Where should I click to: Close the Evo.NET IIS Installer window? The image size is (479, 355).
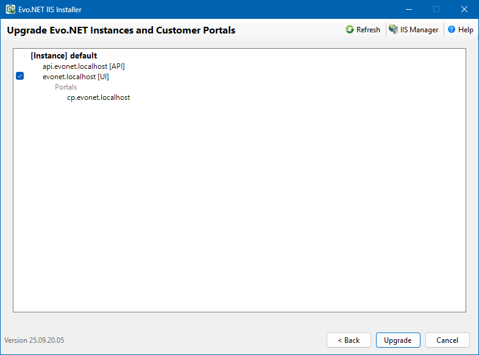[x=464, y=9]
